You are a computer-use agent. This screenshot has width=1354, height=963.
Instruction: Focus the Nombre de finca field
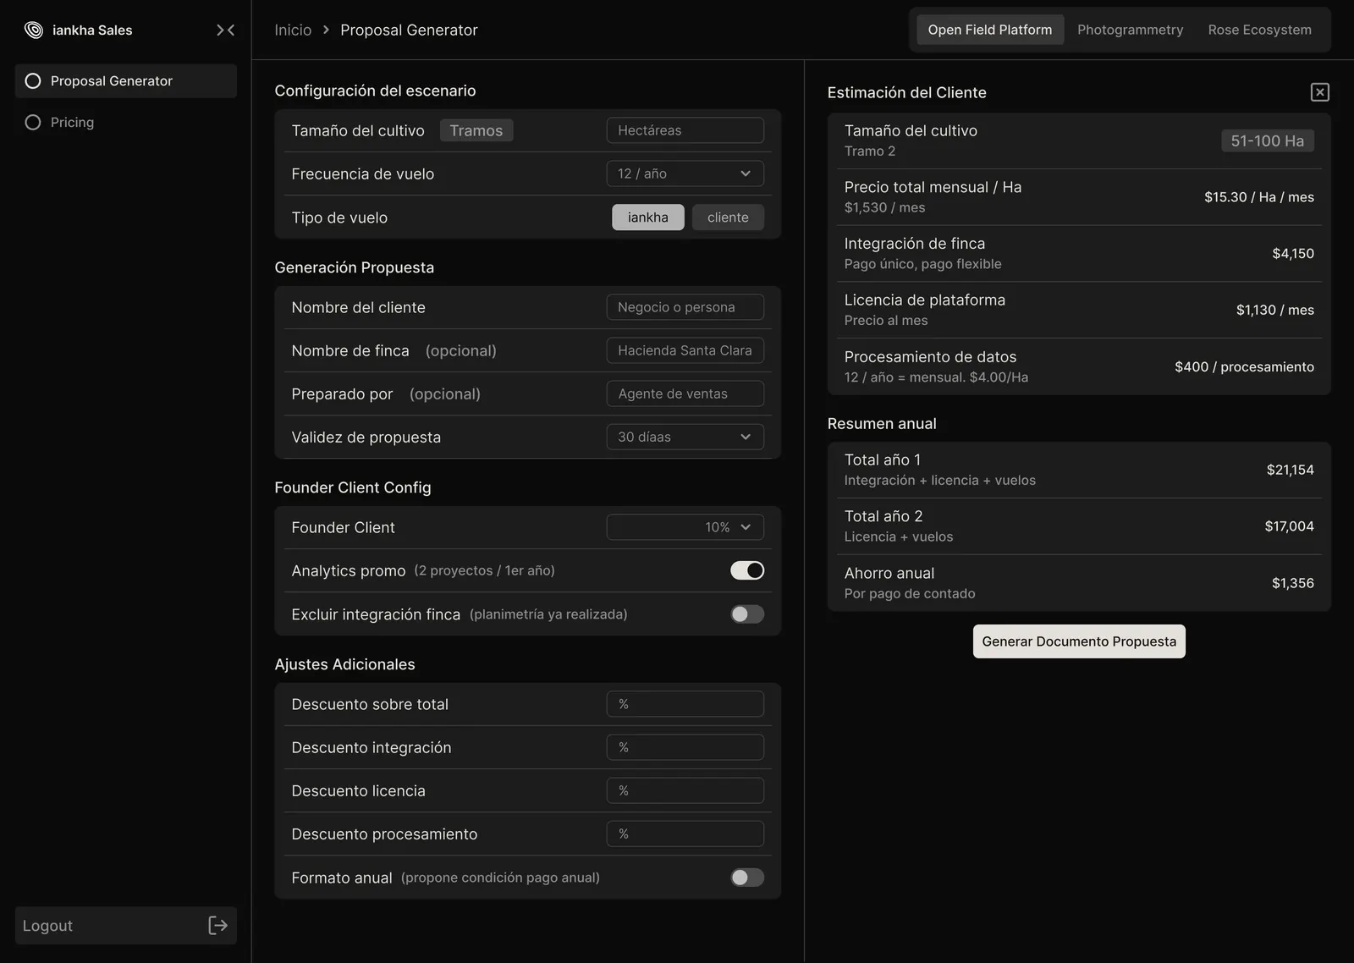pos(685,350)
